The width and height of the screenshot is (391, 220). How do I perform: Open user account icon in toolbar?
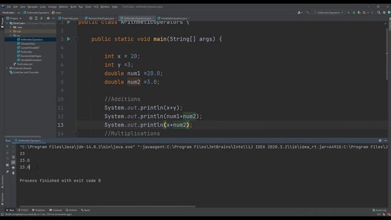pos(300,12)
